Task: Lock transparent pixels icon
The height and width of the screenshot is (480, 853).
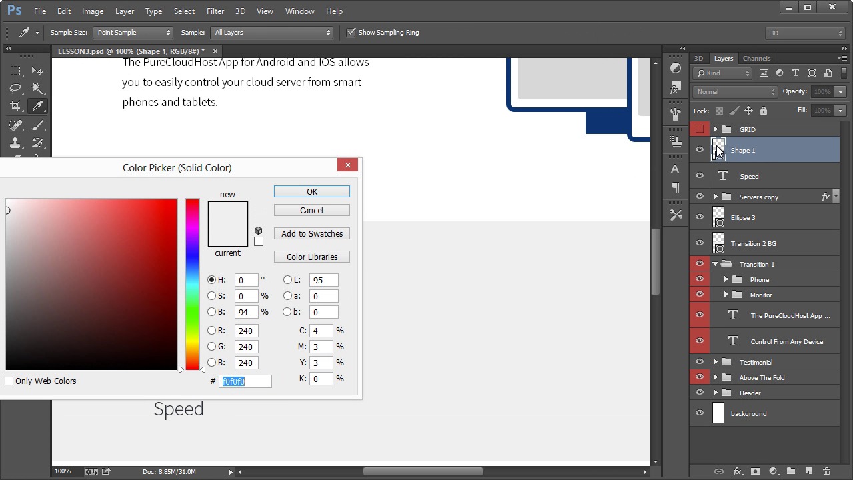Action: pos(719,111)
